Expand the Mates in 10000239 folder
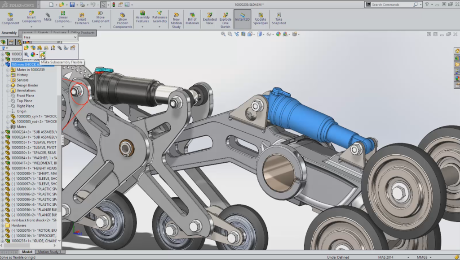 pos(8,69)
